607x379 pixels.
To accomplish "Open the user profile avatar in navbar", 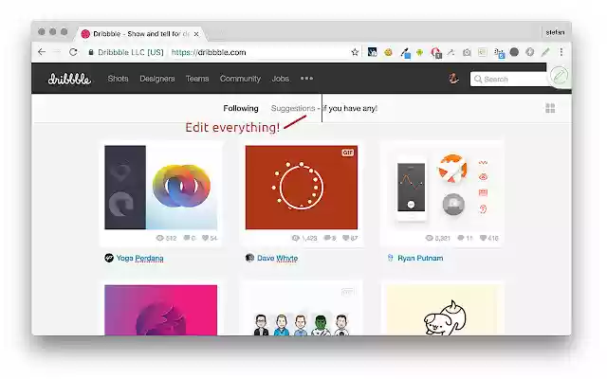I will click(x=453, y=79).
